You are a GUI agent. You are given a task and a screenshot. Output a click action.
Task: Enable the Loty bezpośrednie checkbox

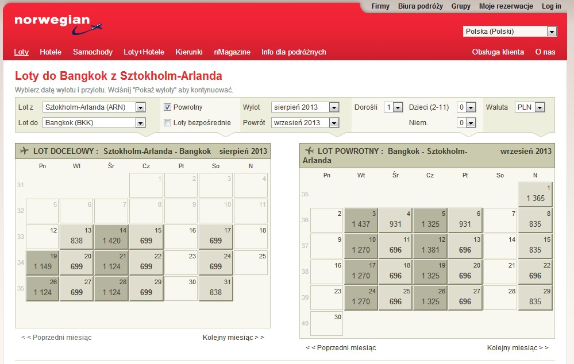167,122
